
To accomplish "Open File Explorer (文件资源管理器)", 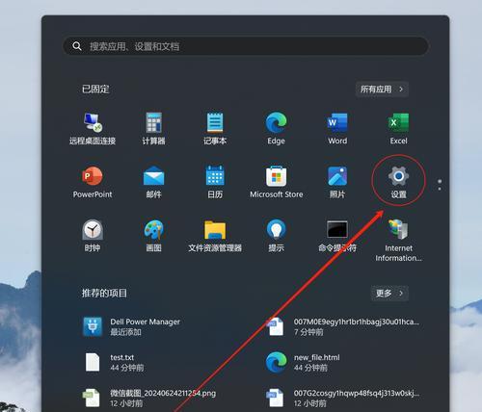I will pos(215,236).
